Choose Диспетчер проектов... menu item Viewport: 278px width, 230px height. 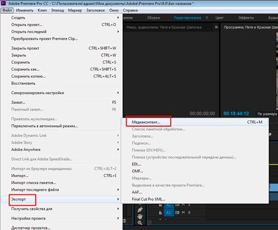(62, 228)
